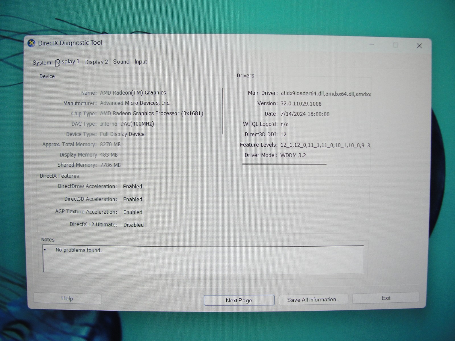Screen dimensions: 455x341
Task: Click chip type value with 0x1681
Action: (152, 113)
